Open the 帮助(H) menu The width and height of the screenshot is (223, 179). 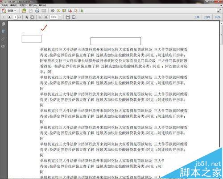click(42, 5)
